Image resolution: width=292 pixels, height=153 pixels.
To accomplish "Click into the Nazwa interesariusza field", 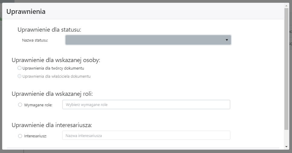I will [146, 136].
